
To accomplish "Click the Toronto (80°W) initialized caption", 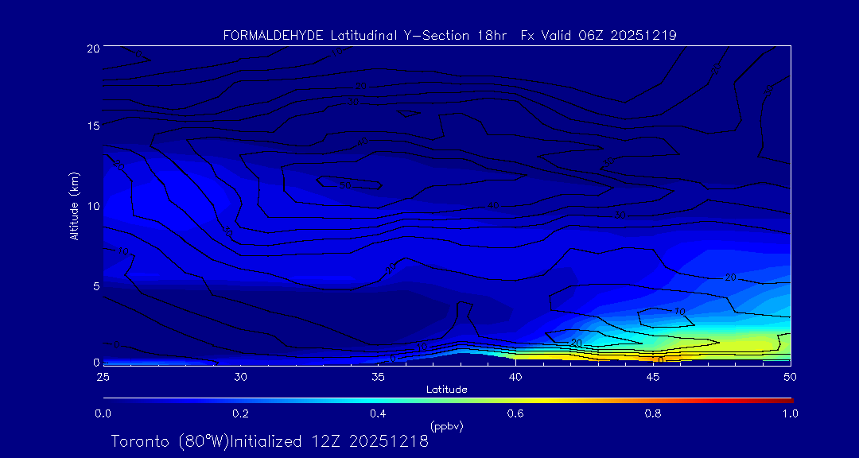I will (x=270, y=441).
